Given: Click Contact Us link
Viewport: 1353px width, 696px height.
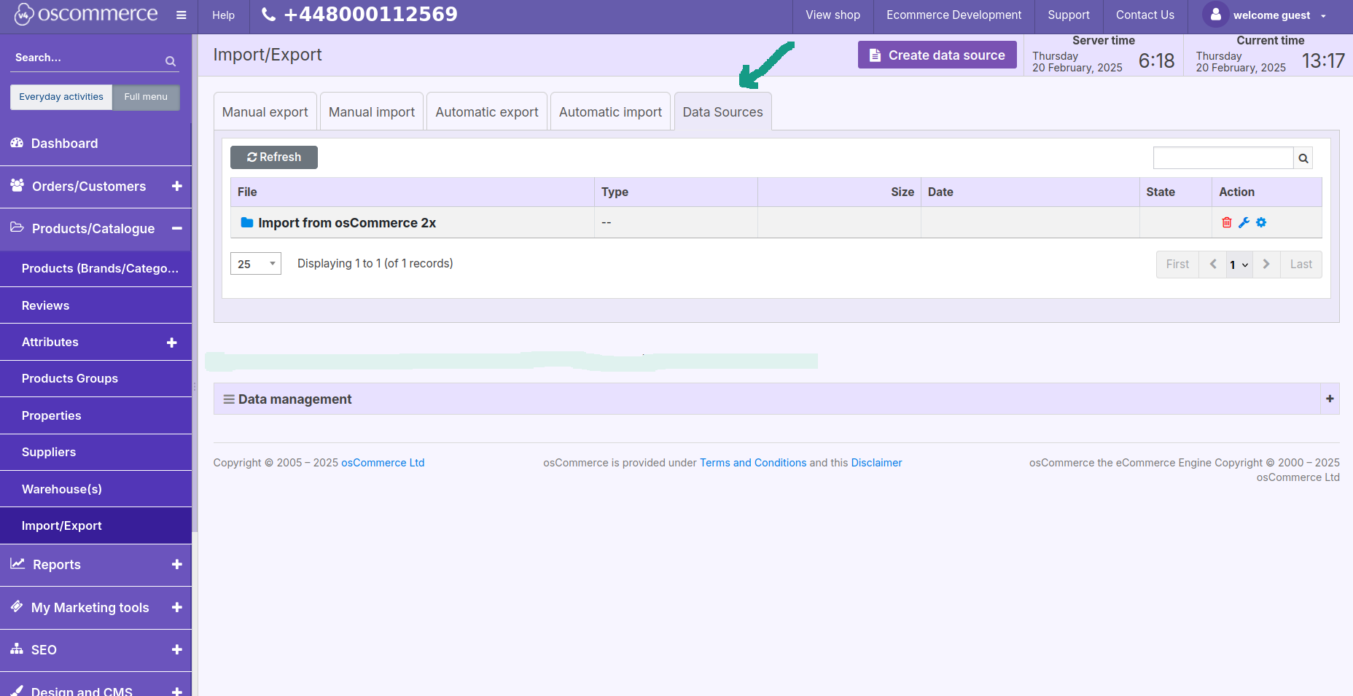Looking at the screenshot, I should (x=1145, y=15).
